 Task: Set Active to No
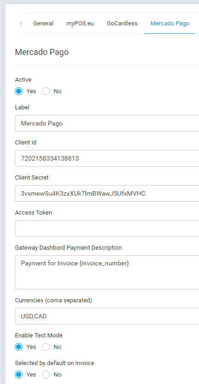46,91
